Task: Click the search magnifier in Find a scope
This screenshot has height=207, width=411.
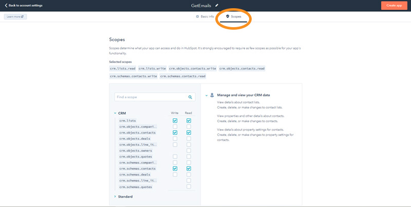Action: [190, 97]
